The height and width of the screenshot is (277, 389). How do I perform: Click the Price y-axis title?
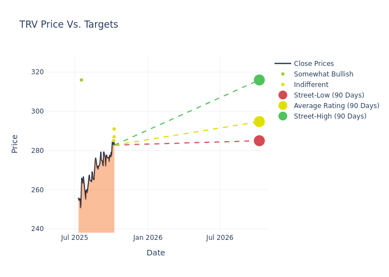pos(15,143)
